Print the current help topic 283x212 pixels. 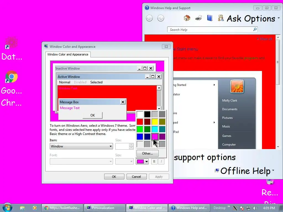pos(198,18)
